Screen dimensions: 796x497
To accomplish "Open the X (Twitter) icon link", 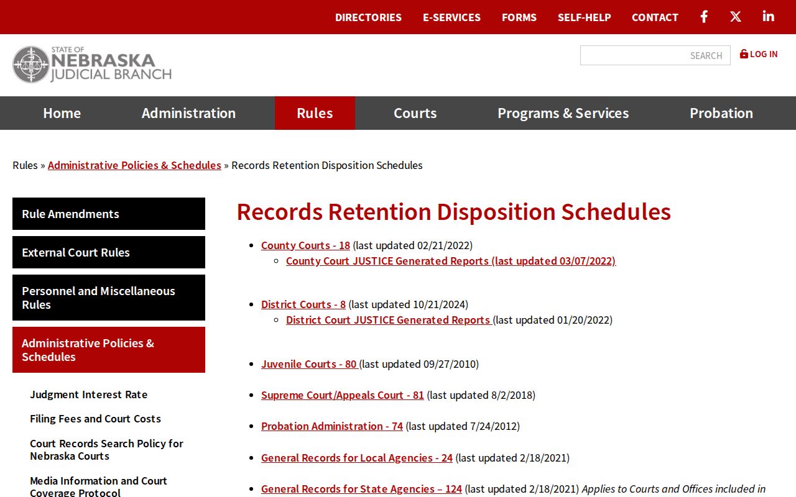I will tap(736, 17).
